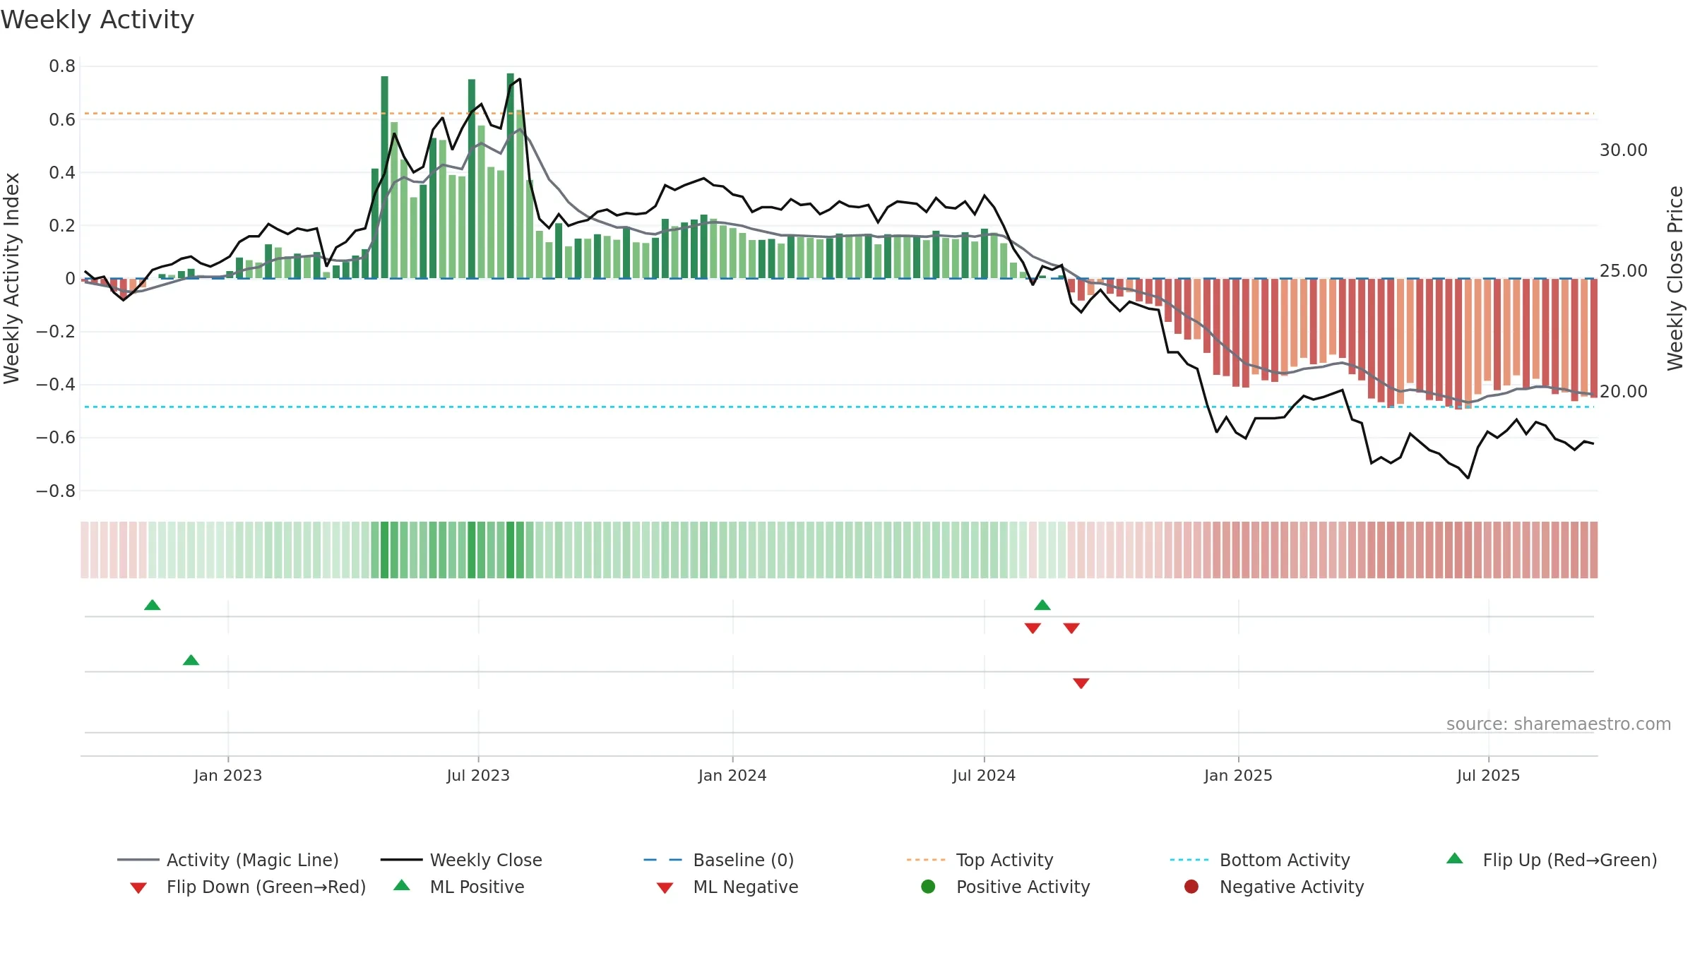Click the 25.00 price axis label
The height and width of the screenshot is (953, 1695).
1624,271
